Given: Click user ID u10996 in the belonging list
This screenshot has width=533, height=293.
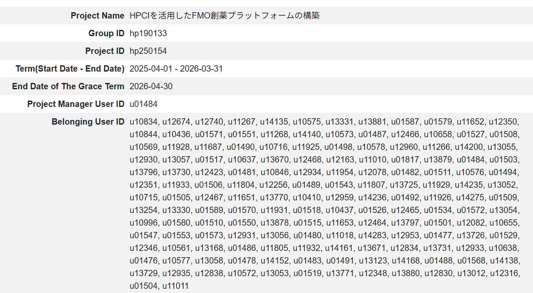Looking at the screenshot, I should tap(143, 223).
